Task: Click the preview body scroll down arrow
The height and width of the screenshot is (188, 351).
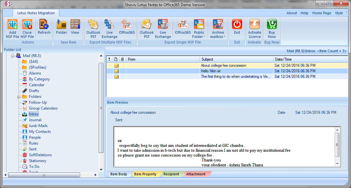Action: click(x=337, y=164)
